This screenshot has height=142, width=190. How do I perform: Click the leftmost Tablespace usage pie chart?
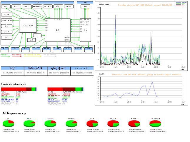[x=8, y=123]
